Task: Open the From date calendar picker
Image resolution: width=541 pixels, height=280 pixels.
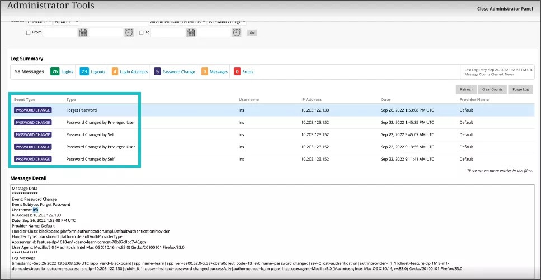Action: (83, 33)
